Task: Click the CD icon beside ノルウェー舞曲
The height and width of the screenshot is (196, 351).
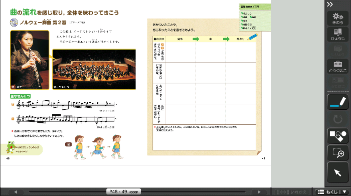Action: click(14, 22)
